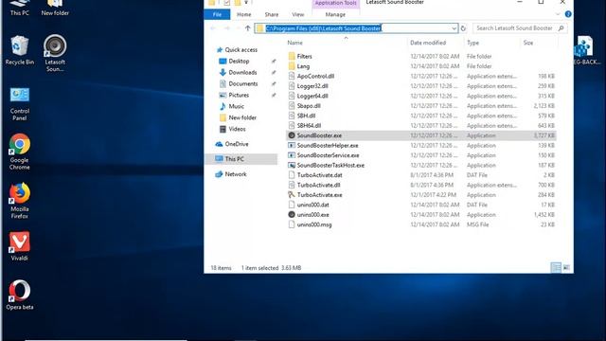Select the SoundBooster.exe application icon
Viewport: 606px width, 341px height.
coord(292,135)
